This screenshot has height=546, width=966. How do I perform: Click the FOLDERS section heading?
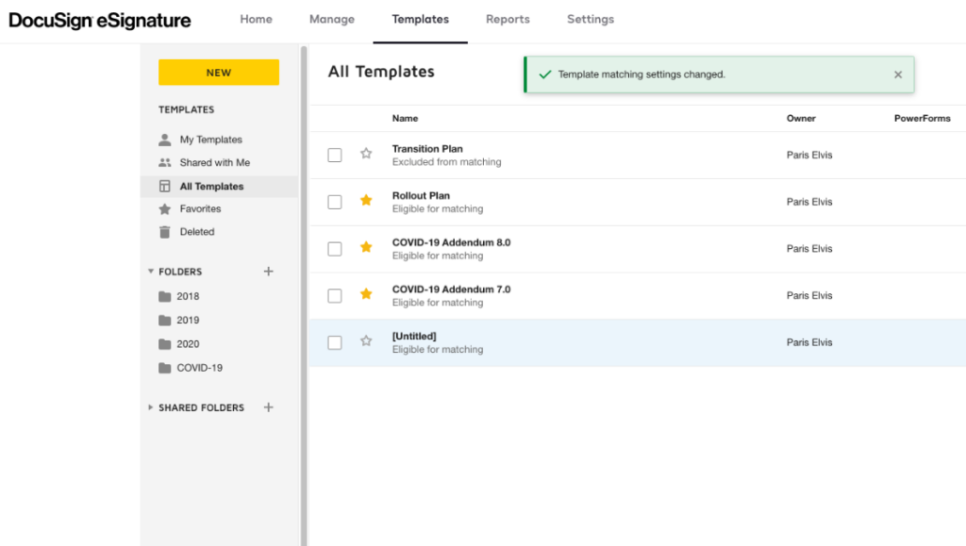click(x=180, y=272)
